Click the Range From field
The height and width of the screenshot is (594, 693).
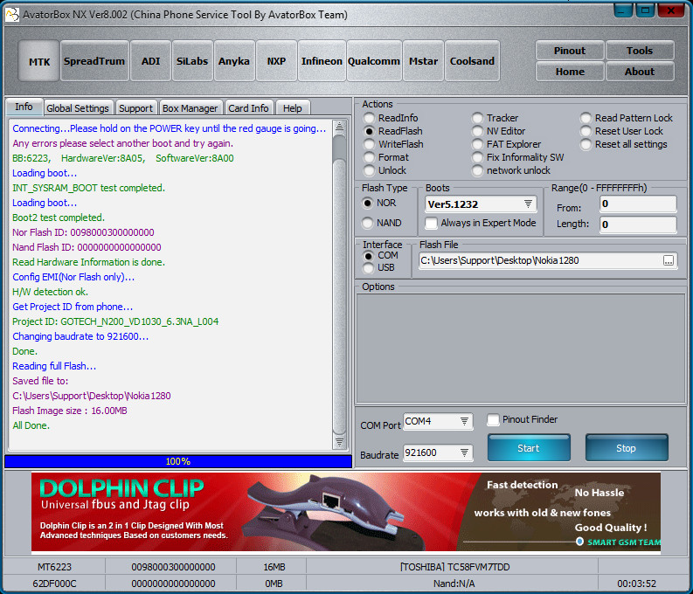click(x=638, y=204)
